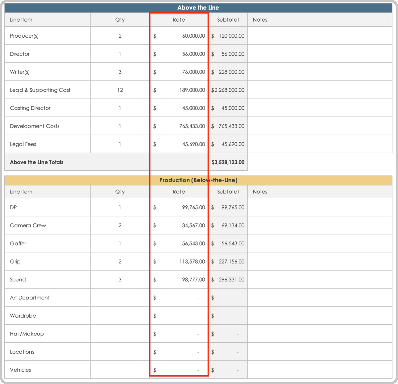The width and height of the screenshot is (398, 384).
Task: Click the Above the Line section header
Action: [x=198, y=8]
